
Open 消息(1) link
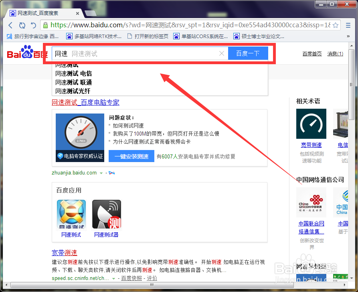[335, 54]
